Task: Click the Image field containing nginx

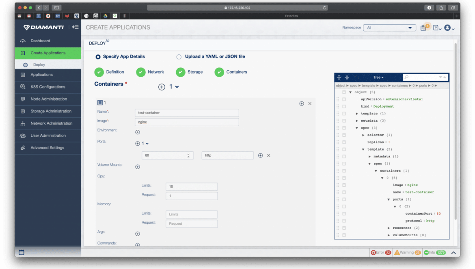Action: pyautogui.click(x=187, y=122)
